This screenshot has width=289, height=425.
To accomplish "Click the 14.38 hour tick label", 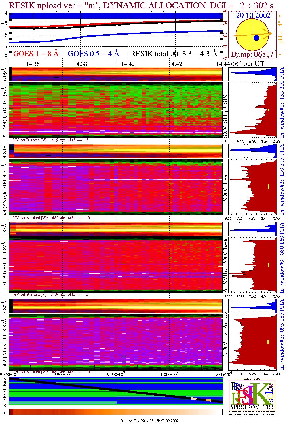I will [80, 64].
